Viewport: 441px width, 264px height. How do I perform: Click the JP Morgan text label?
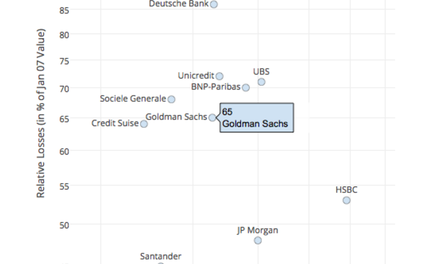[258, 230]
